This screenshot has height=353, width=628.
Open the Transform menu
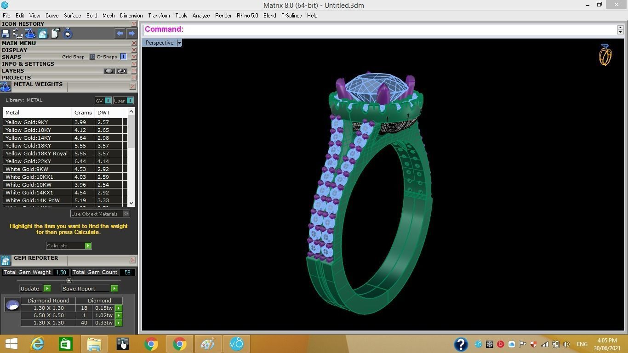(x=159, y=15)
